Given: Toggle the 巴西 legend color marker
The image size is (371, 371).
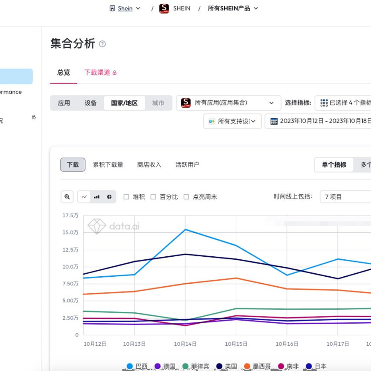Looking at the screenshot, I should coord(129,366).
